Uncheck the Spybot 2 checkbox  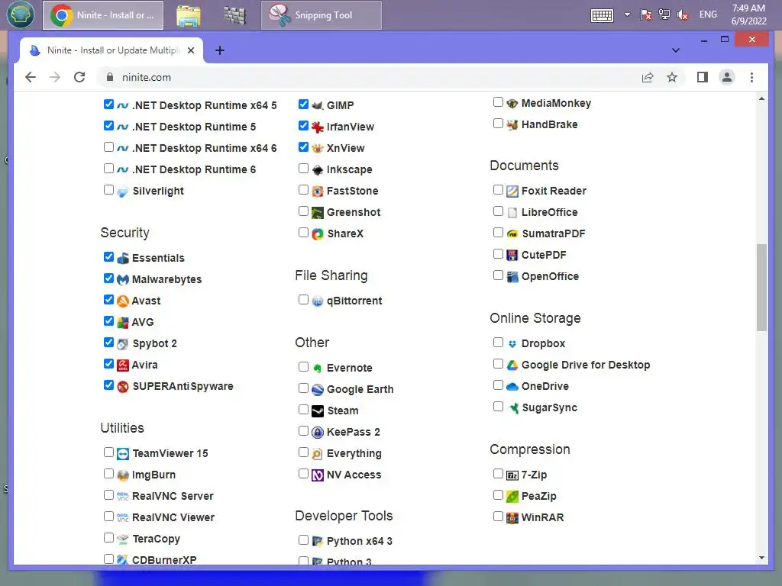coord(108,343)
